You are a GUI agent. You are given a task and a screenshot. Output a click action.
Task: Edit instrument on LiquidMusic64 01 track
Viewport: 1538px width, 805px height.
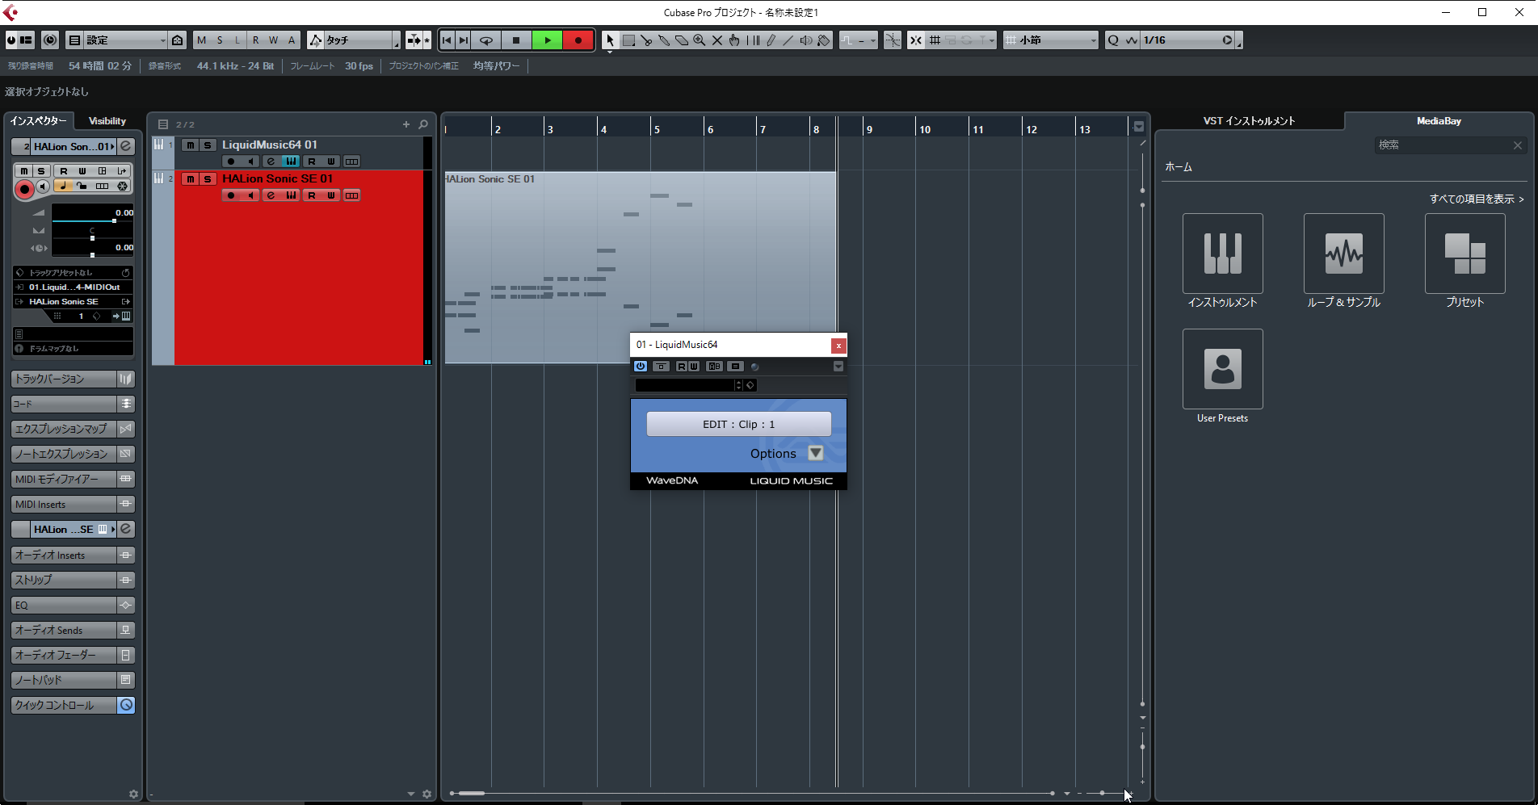[x=271, y=161]
